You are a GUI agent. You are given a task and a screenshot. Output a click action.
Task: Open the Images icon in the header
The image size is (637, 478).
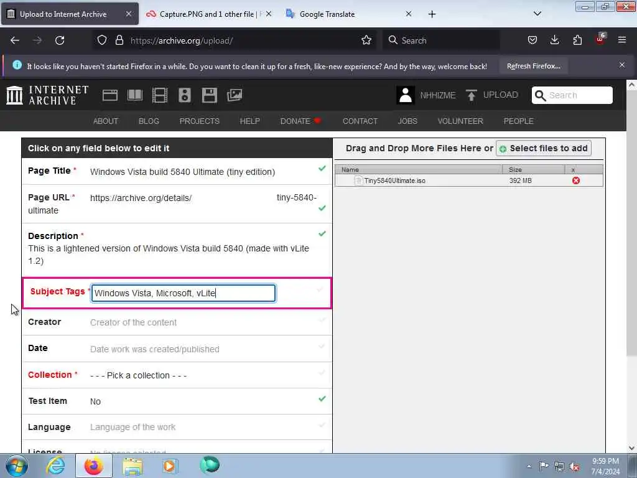coord(235,95)
